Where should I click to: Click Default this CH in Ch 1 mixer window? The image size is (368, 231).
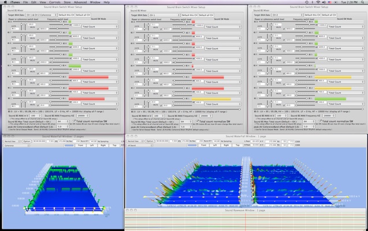(x=189, y=15)
